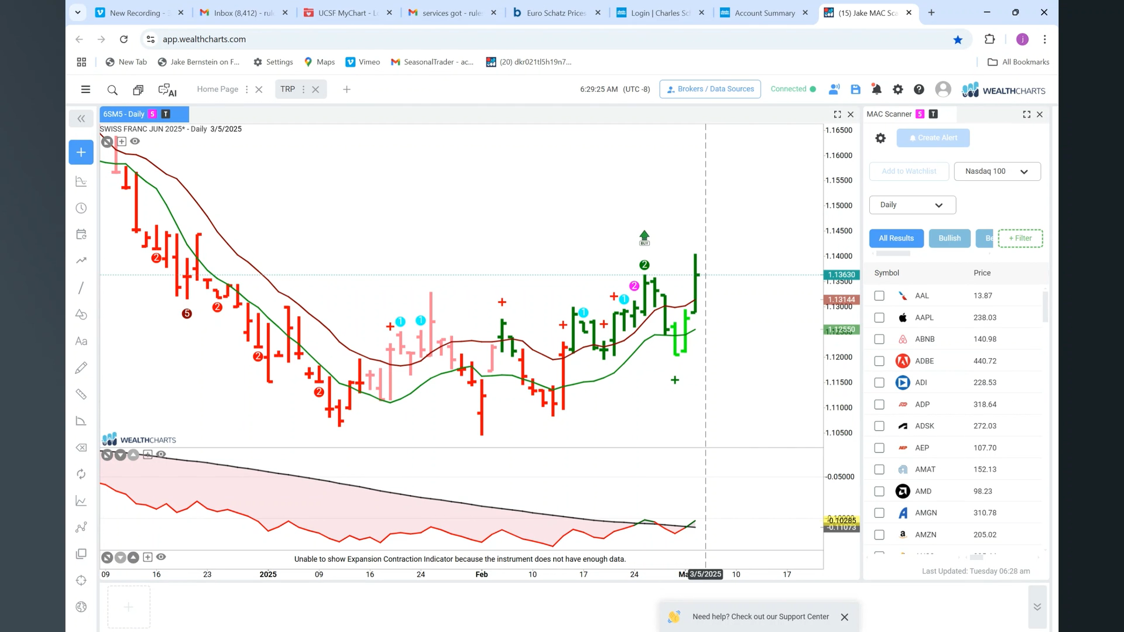Click the + Filter button
The width and height of the screenshot is (1124, 632).
[x=1020, y=238]
